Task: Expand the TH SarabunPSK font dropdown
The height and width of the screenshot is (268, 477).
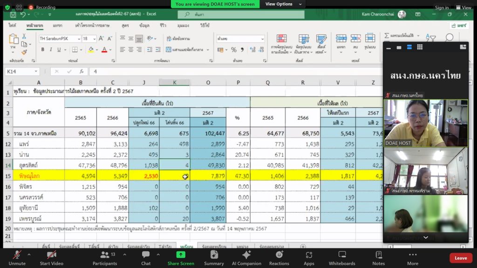Action: coord(79,39)
